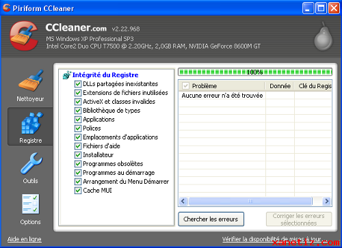Toggle Programmes au démarrage checkbox
Screen dimensions: 342x248
pos(78,173)
